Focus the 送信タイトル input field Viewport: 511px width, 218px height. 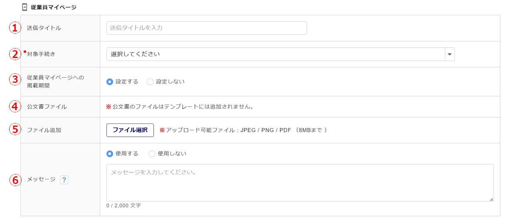tap(206, 28)
